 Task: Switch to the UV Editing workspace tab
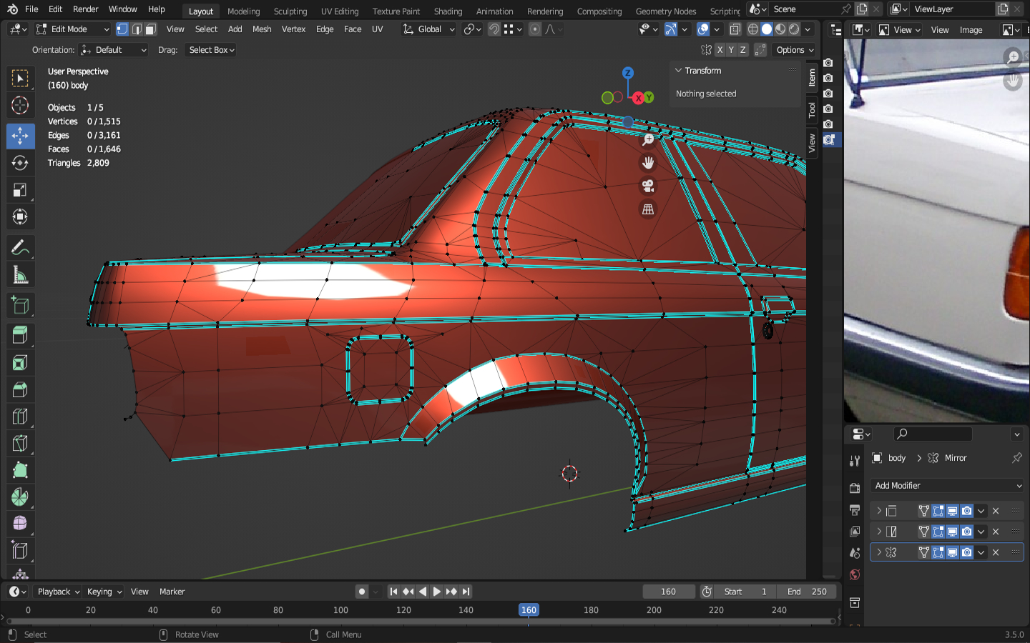339,11
